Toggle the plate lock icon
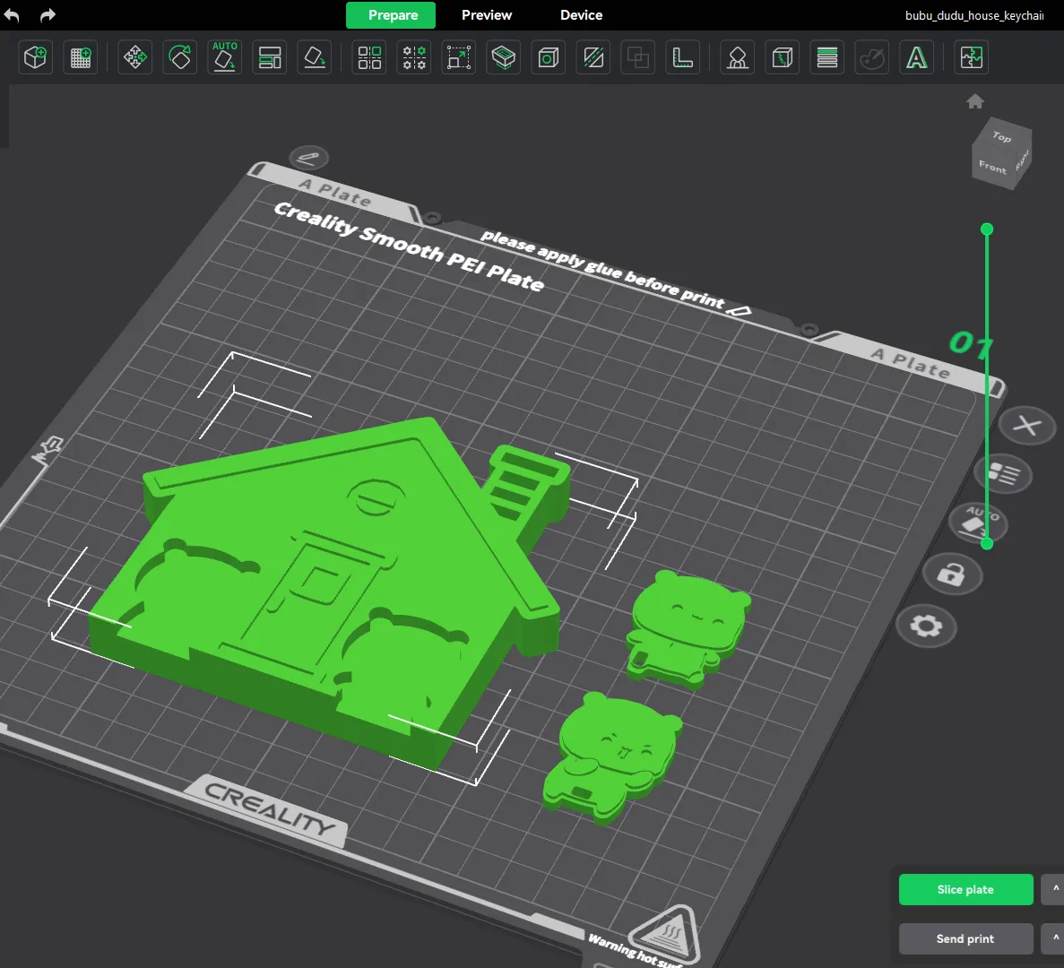The width and height of the screenshot is (1064, 968). click(x=952, y=574)
